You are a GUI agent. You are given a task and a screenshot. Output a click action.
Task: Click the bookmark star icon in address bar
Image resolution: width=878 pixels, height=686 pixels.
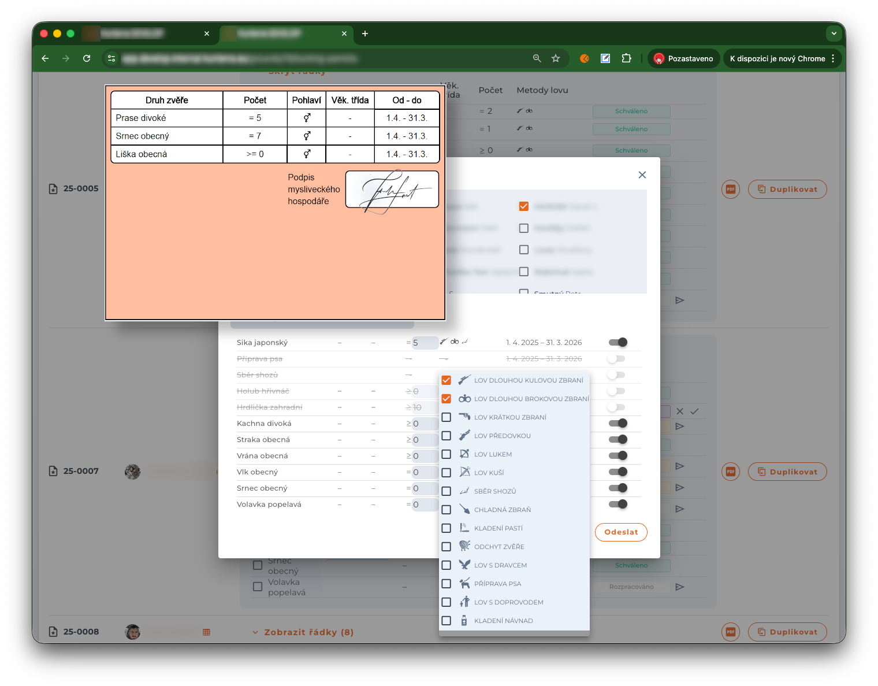pos(556,58)
